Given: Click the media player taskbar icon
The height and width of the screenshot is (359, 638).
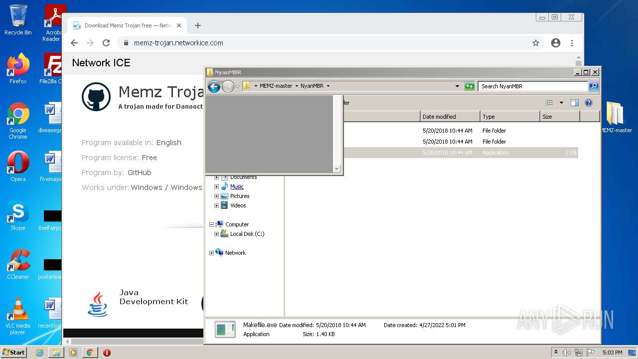Looking at the screenshot, I should tap(73, 353).
